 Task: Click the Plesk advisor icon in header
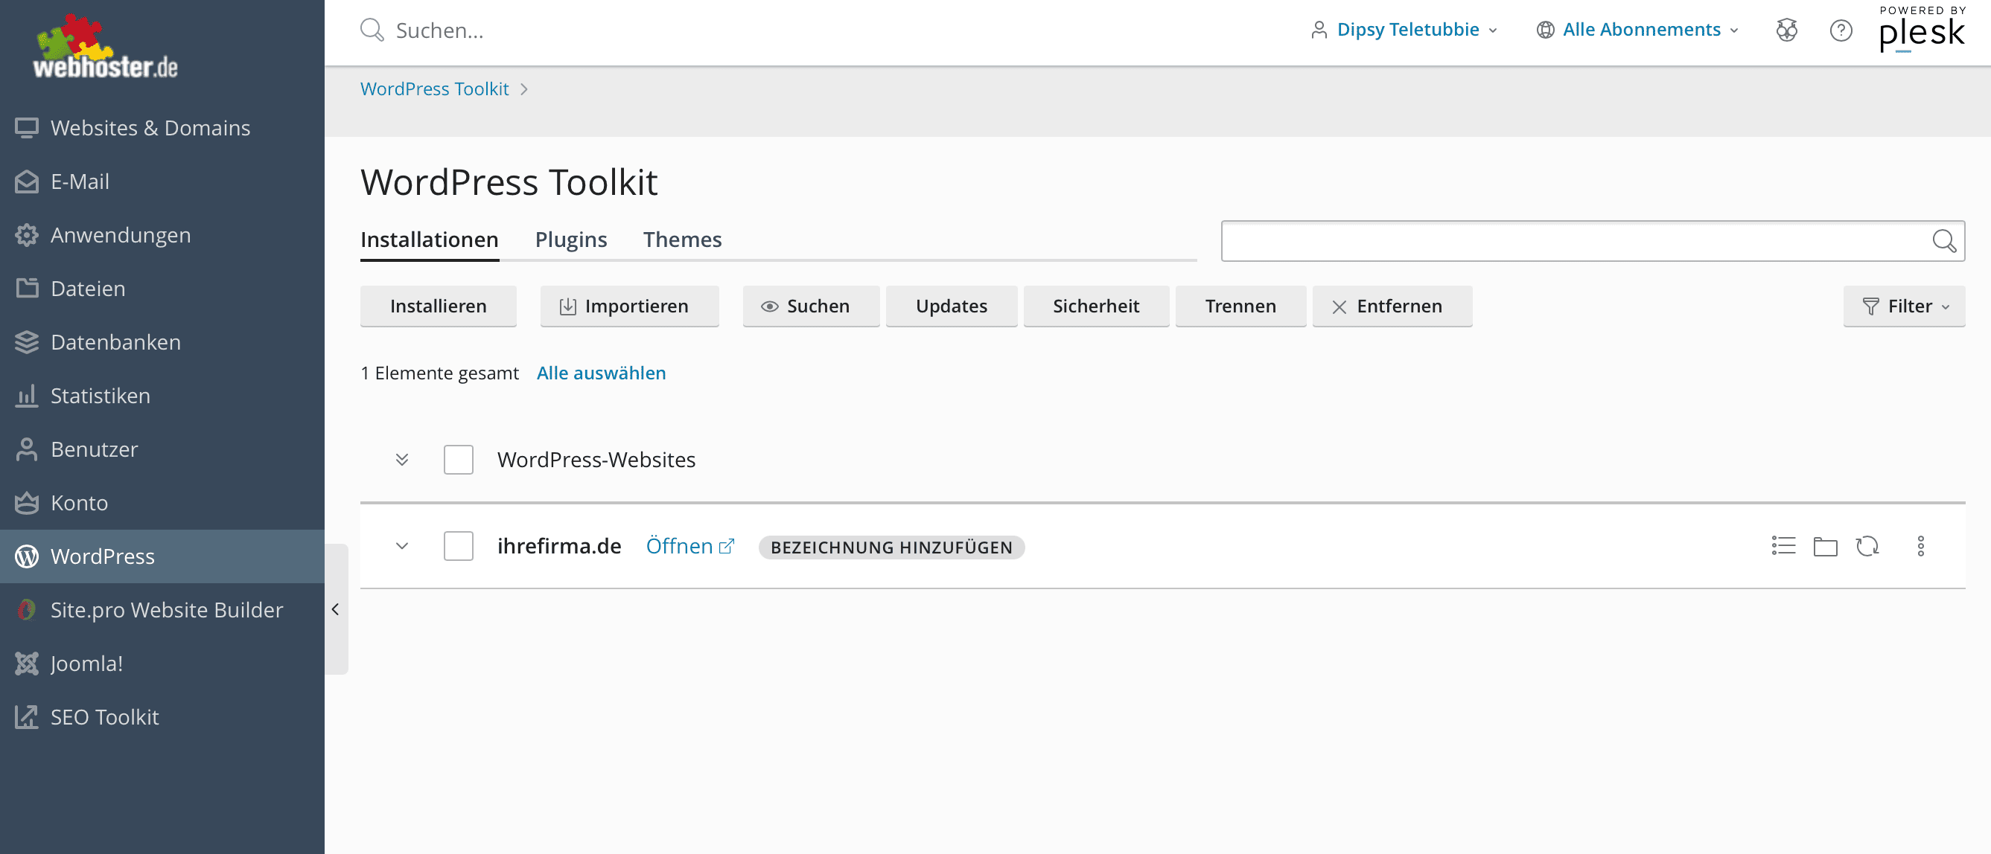[x=1786, y=30]
